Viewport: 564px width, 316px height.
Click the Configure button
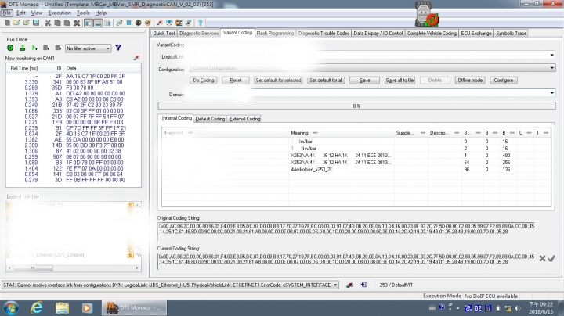[503, 80]
